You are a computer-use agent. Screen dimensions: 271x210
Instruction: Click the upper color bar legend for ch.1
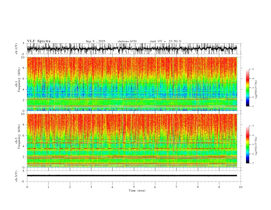pos(247,88)
